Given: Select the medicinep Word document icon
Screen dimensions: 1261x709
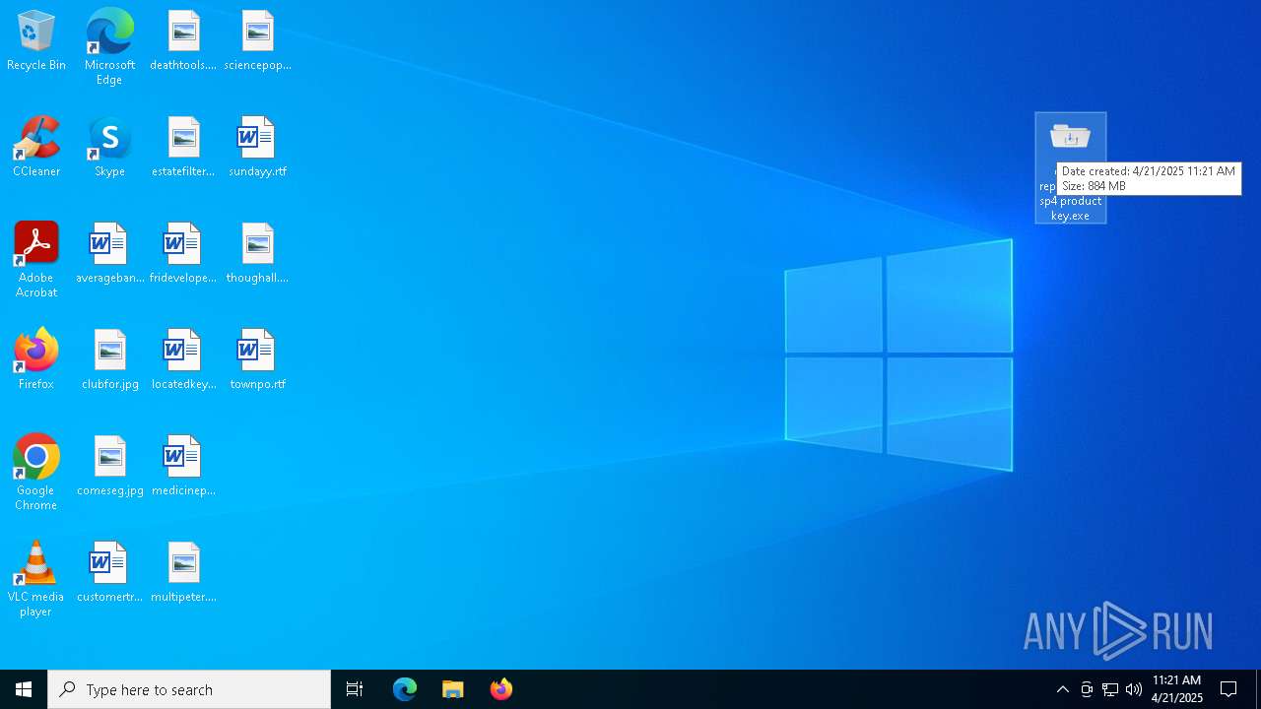Looking at the screenshot, I should click(x=183, y=467).
